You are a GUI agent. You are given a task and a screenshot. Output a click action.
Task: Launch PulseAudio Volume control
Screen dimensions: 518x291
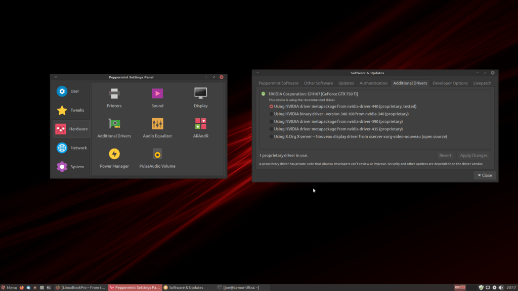pyautogui.click(x=157, y=158)
